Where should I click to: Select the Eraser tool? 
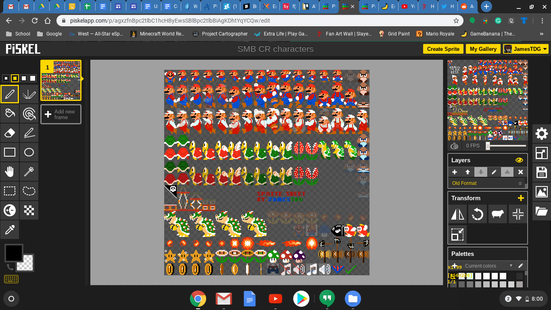[10, 133]
